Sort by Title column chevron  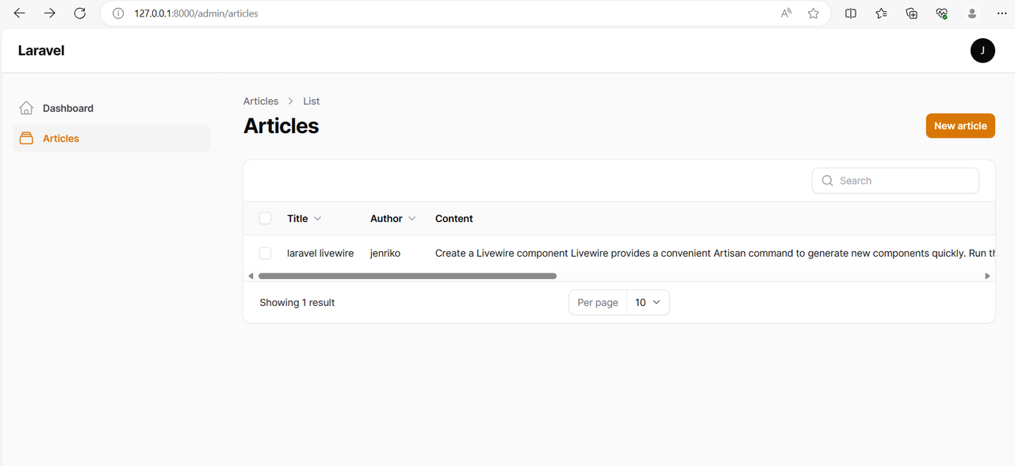click(318, 219)
